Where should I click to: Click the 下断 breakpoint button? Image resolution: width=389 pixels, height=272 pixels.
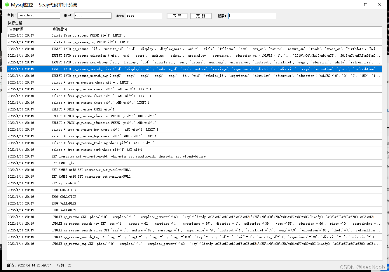(x=177, y=16)
